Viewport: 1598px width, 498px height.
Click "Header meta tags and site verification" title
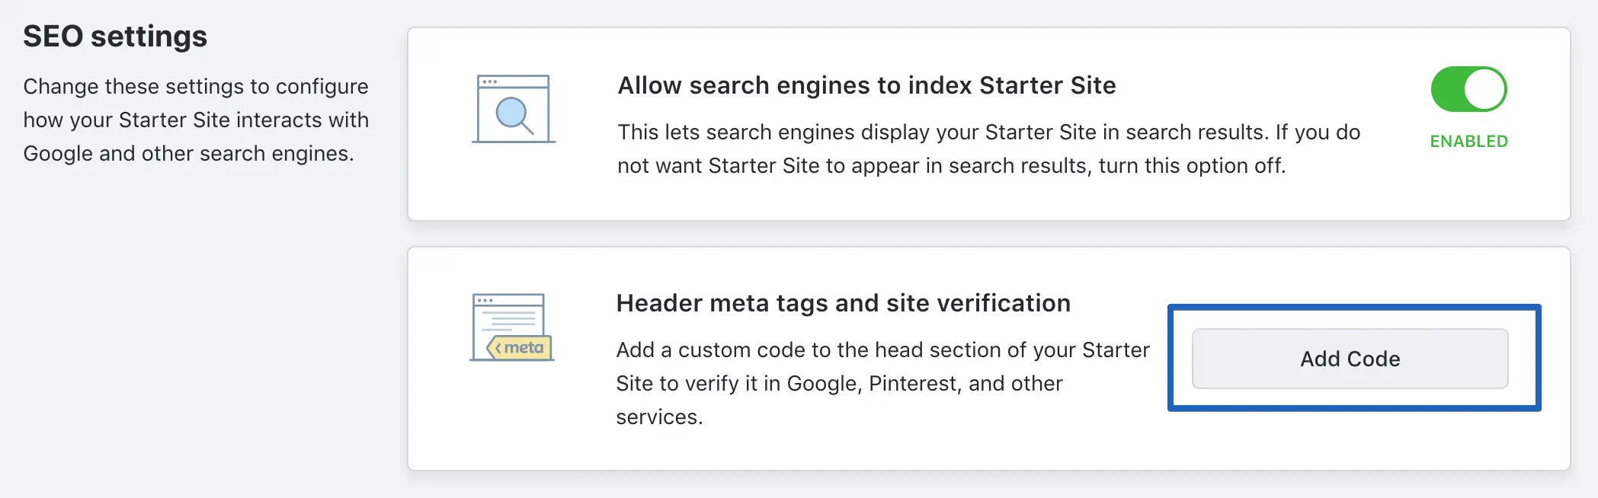coord(843,303)
